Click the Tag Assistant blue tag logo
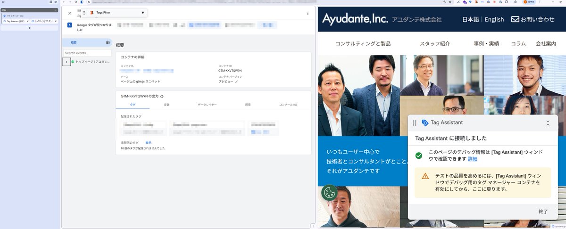The width and height of the screenshot is (566, 229). [x=425, y=123]
